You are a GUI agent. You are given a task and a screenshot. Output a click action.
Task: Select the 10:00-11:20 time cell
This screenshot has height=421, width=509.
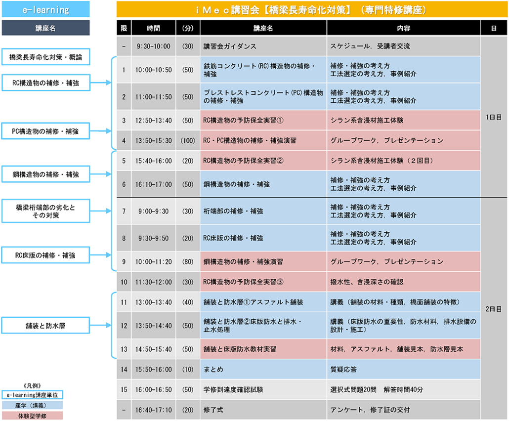coord(154,261)
